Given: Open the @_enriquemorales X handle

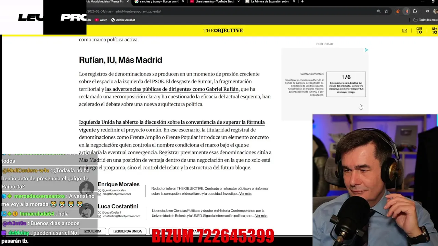Looking at the screenshot, I should (x=114, y=190).
